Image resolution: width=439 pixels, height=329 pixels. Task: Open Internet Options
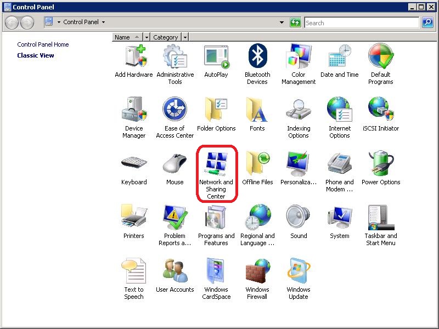click(x=340, y=118)
